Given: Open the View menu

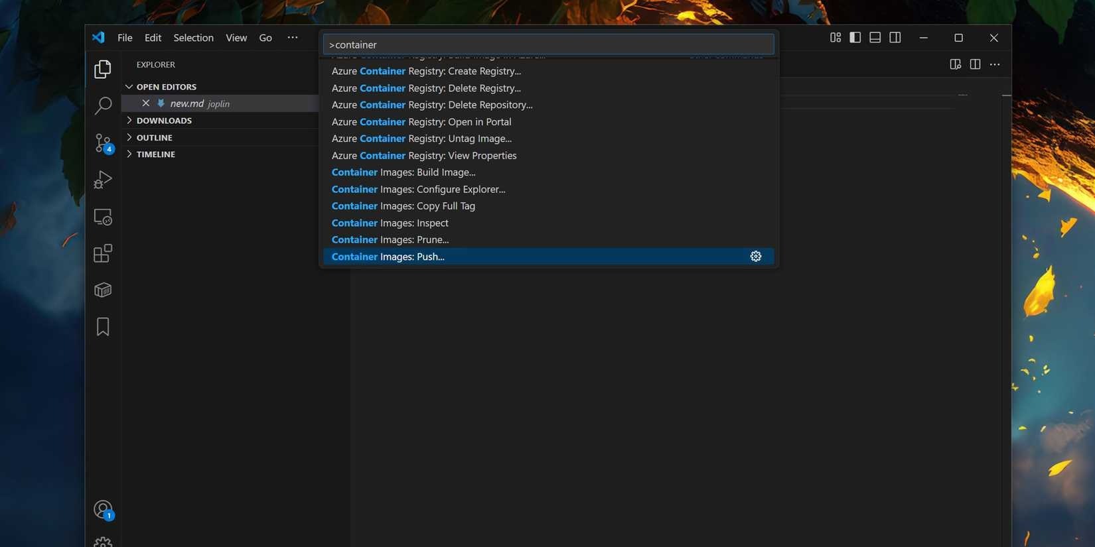Looking at the screenshot, I should pyautogui.click(x=236, y=38).
